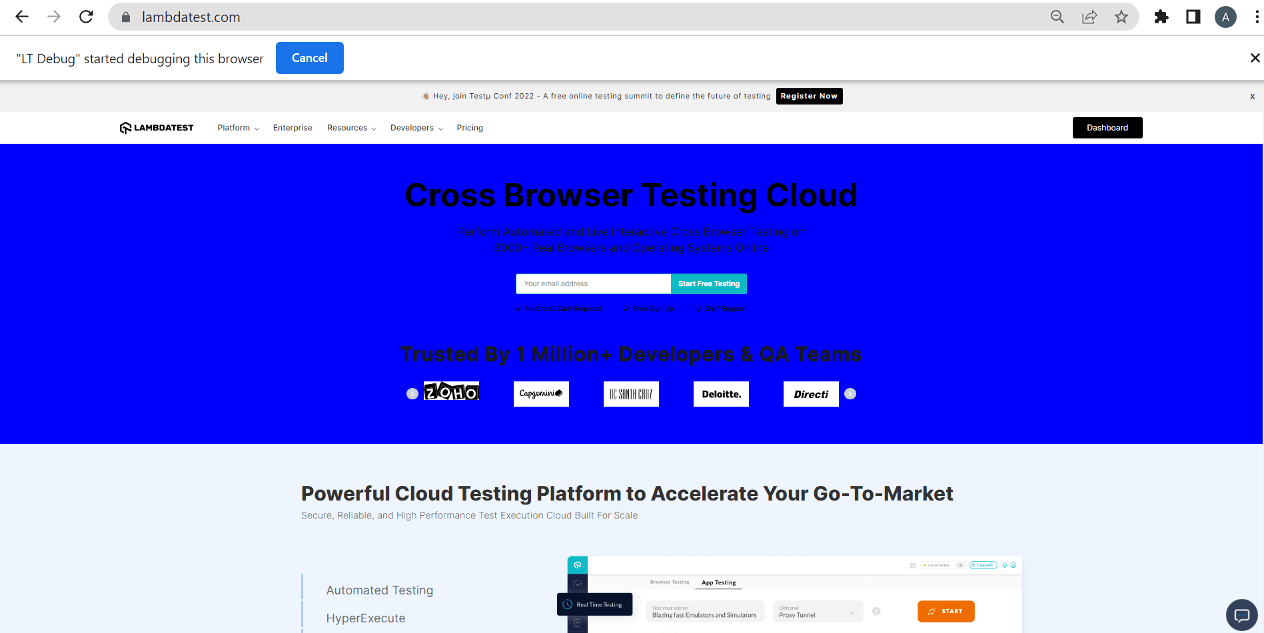
Task: Click the 'Cross Browser Testing Cloud' heading
Action: [631, 196]
